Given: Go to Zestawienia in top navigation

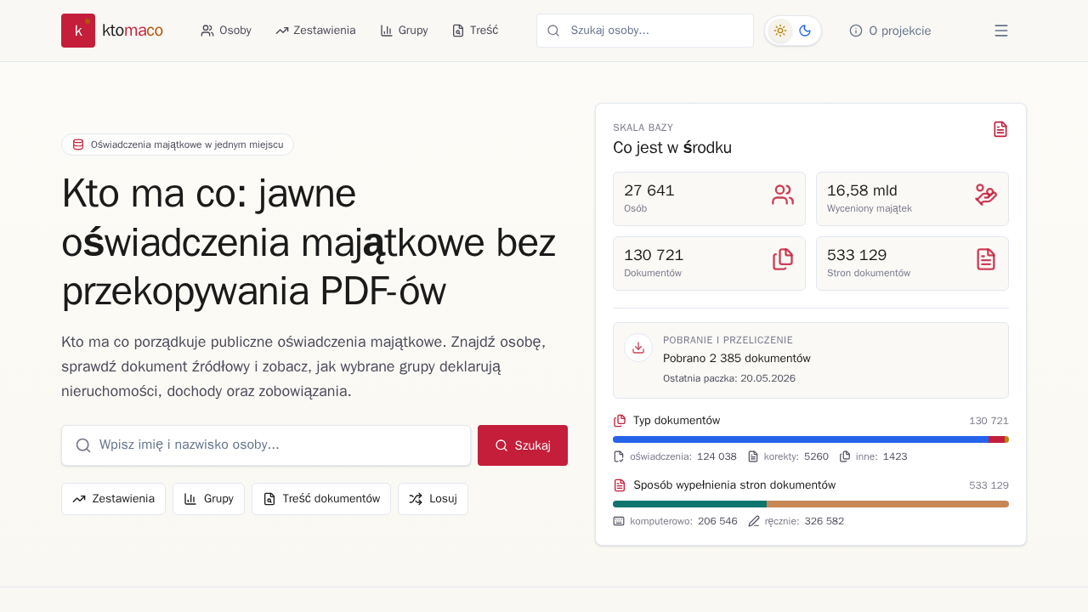Looking at the screenshot, I should coord(315,31).
